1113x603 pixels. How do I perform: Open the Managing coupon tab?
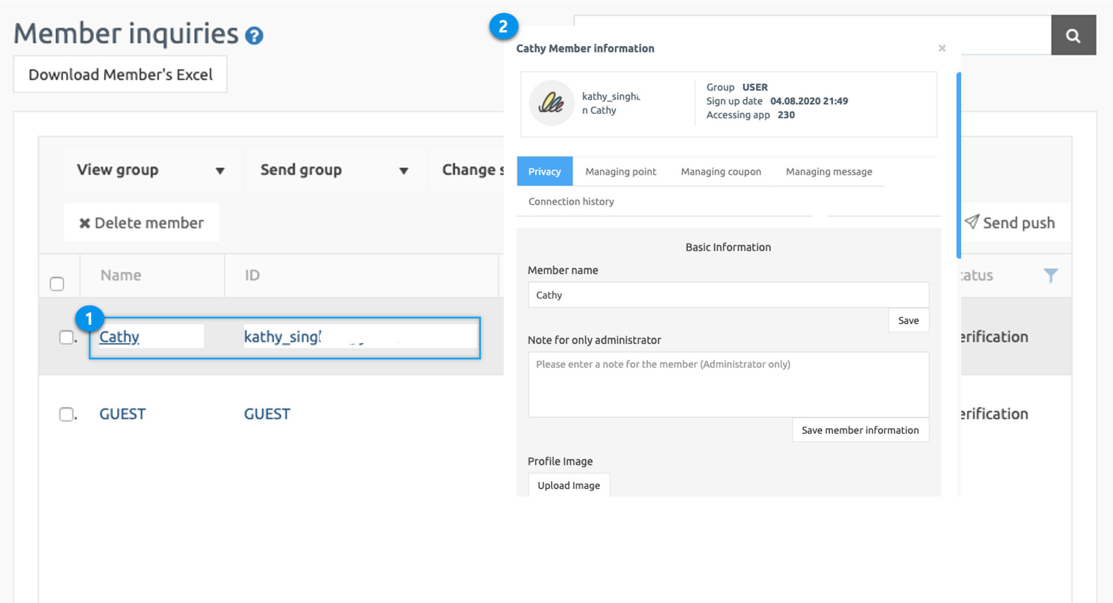click(720, 172)
